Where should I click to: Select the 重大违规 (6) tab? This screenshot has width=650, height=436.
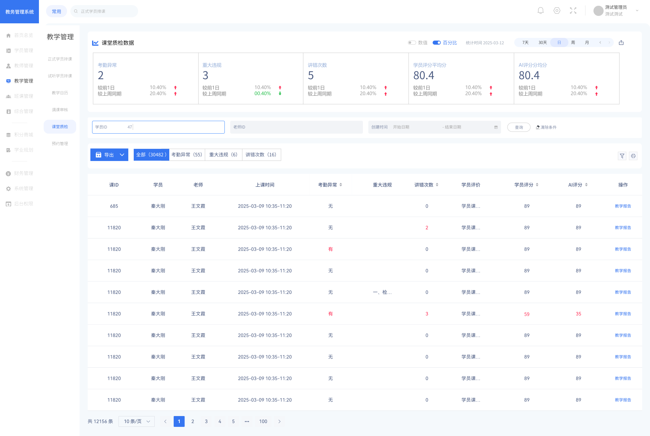point(223,155)
